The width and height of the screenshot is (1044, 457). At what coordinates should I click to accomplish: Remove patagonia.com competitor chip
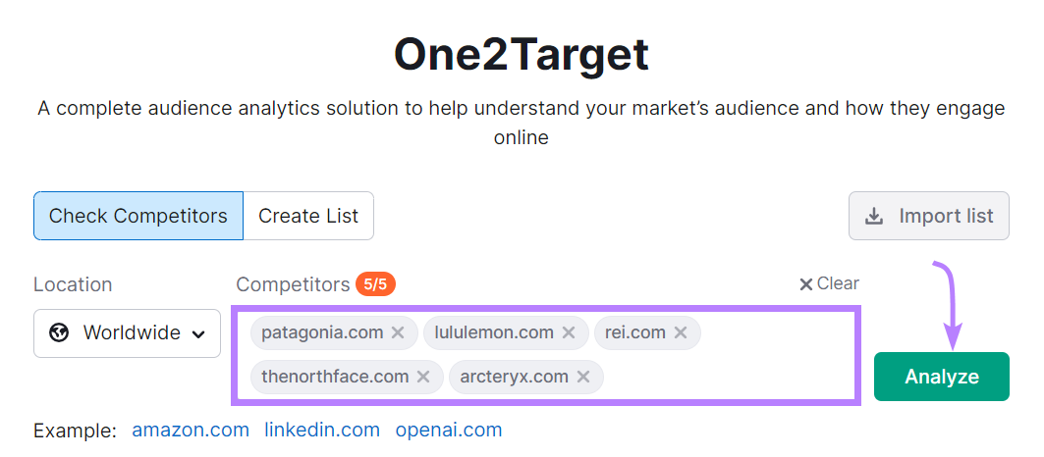click(398, 332)
